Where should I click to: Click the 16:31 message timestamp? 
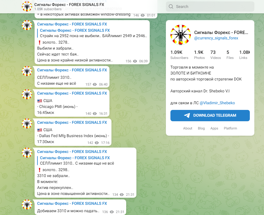103,114
